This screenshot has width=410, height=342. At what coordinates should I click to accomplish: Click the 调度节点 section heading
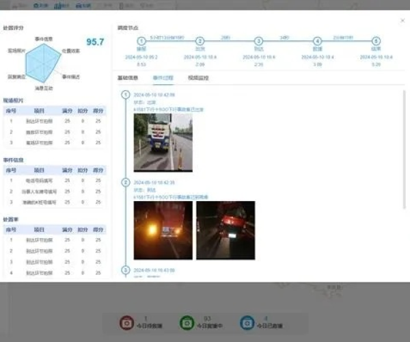[x=128, y=28]
